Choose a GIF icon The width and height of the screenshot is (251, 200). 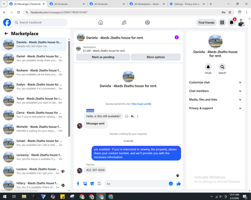(99, 184)
